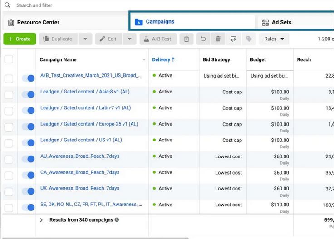334x239 pixels.
Task: Disable the Leadgen Asia-8 v1 campaign switch
Action: pos(28,94)
